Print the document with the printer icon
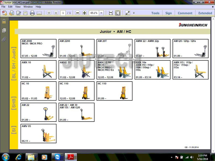215x161 pixels. (x=32, y=13)
